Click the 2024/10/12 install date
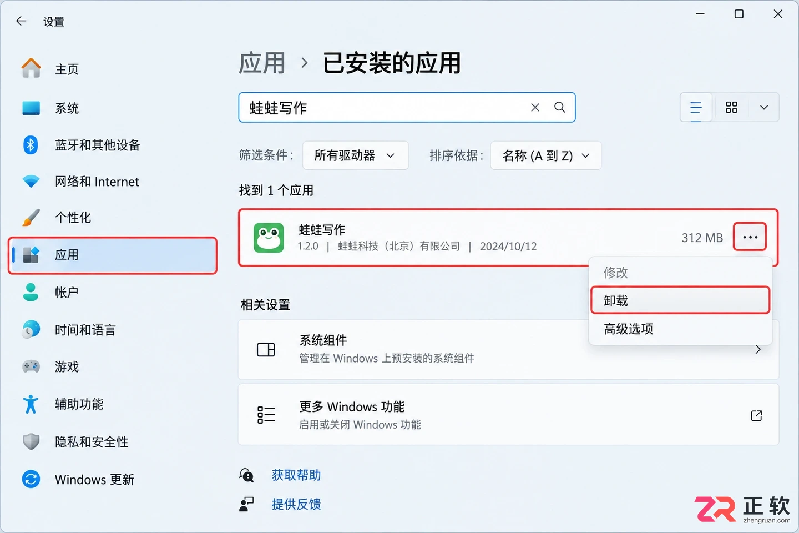The width and height of the screenshot is (799, 533). click(x=508, y=247)
